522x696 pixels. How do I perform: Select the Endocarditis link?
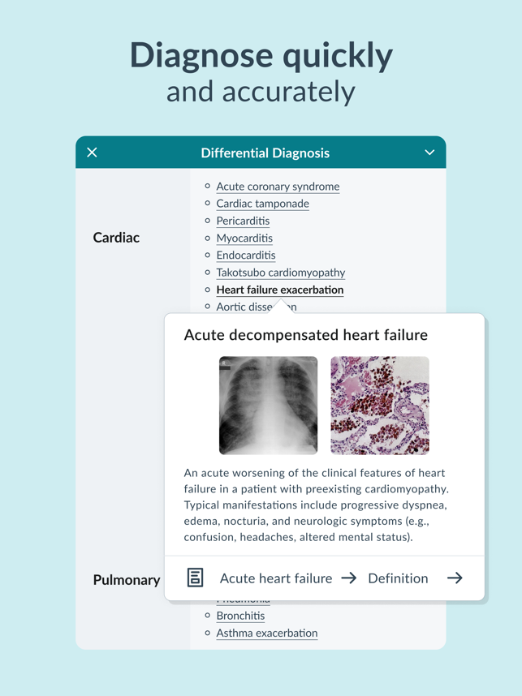click(x=246, y=256)
